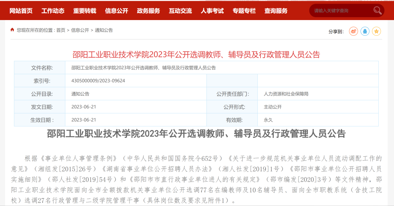394x206 pixels.
Task: Click the 有效期 label cell
Action: pyautogui.click(x=232, y=120)
